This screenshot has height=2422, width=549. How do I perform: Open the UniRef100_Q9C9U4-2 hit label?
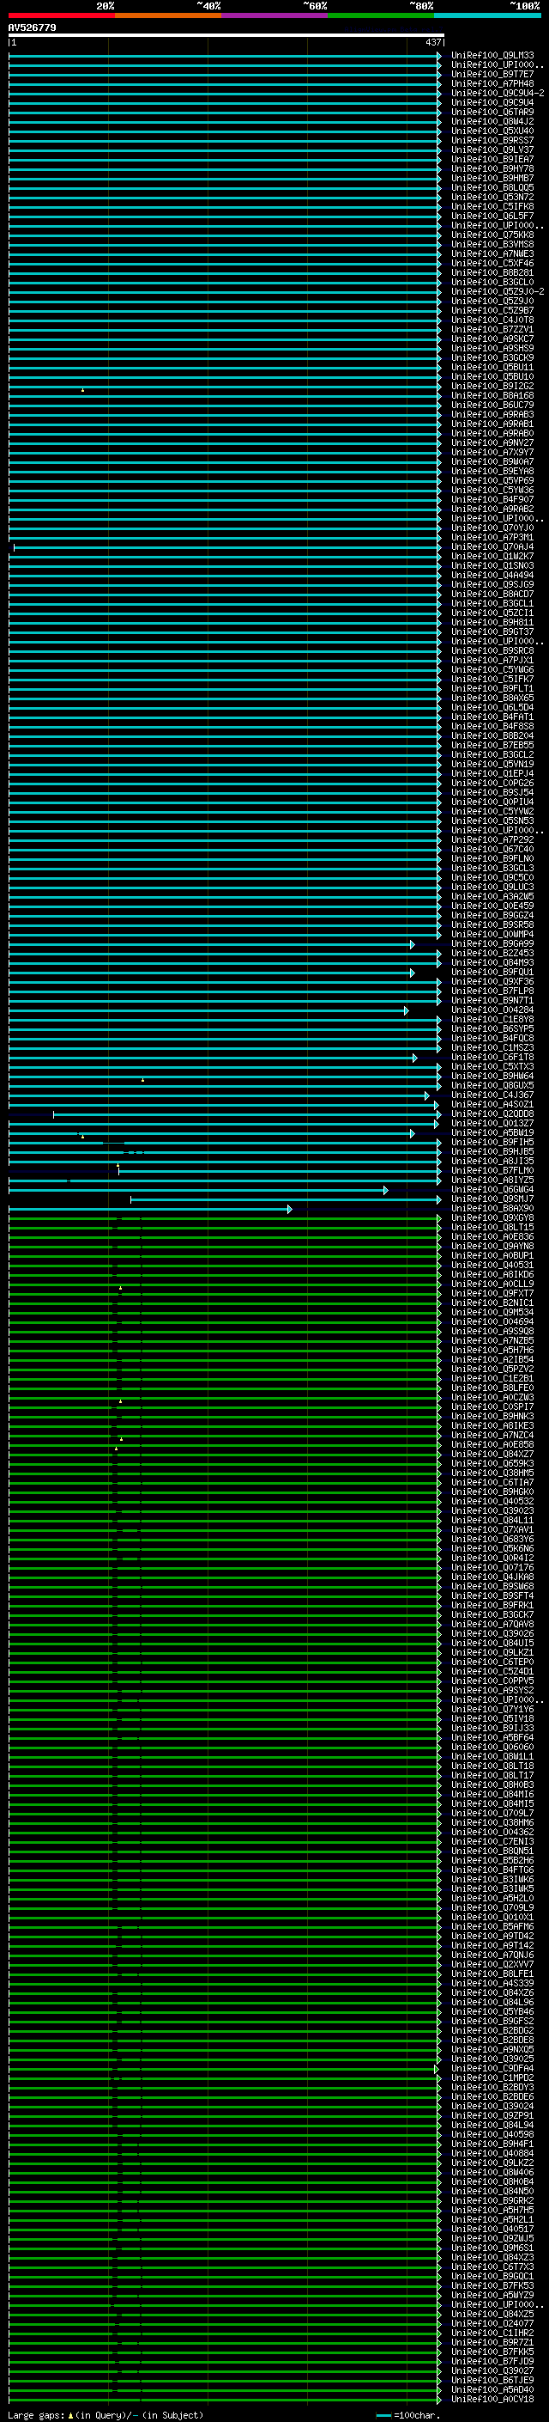pyautogui.click(x=498, y=93)
